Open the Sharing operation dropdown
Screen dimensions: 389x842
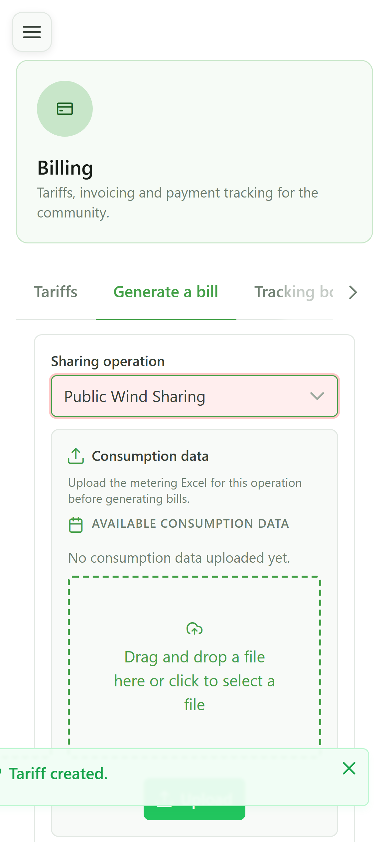point(194,396)
